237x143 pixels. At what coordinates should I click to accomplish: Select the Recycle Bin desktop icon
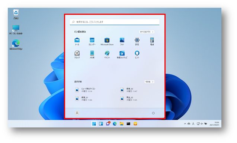pos(16,14)
